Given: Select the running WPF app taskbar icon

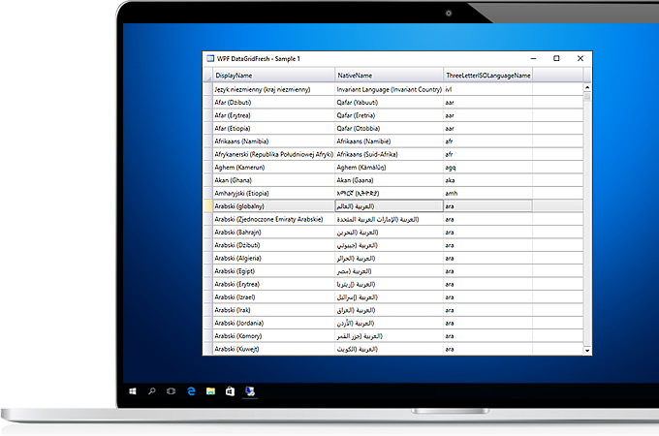Looking at the screenshot, I should [x=250, y=391].
